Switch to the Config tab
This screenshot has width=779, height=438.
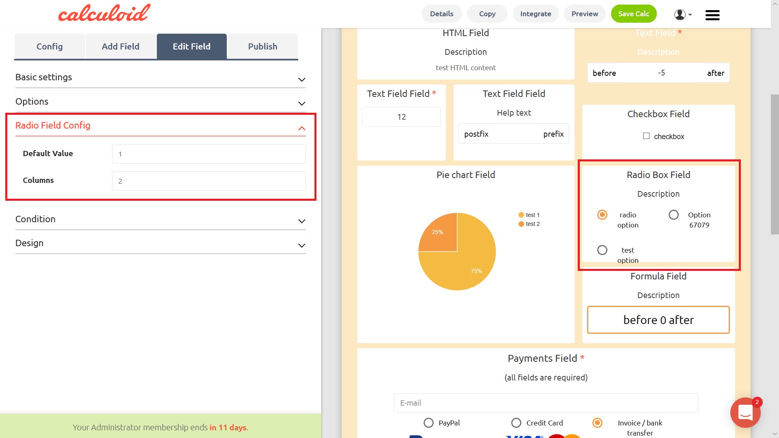point(49,46)
